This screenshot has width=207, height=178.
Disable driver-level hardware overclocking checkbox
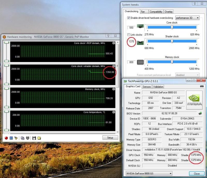click(x=129, y=18)
